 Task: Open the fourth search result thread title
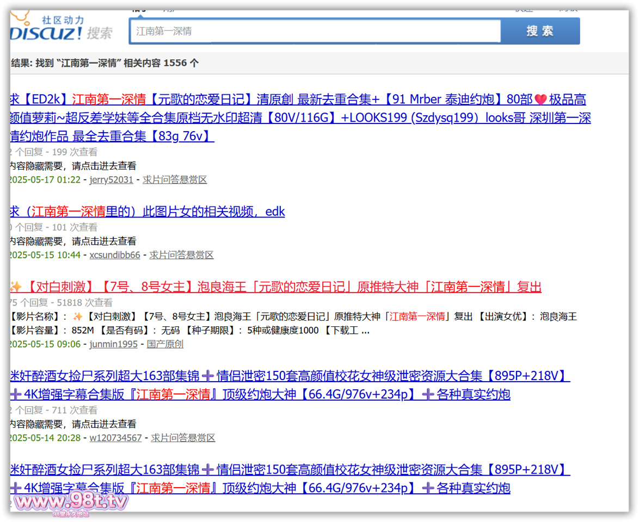point(288,376)
